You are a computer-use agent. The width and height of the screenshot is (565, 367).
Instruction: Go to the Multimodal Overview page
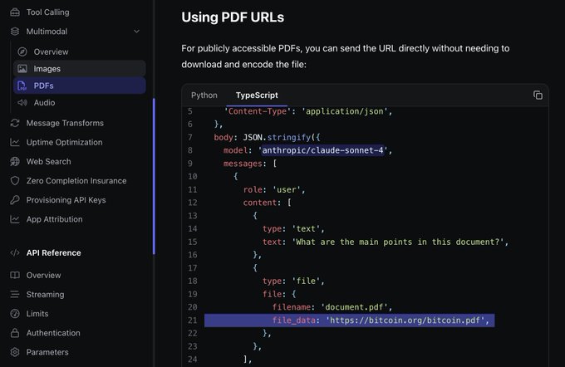pos(51,51)
